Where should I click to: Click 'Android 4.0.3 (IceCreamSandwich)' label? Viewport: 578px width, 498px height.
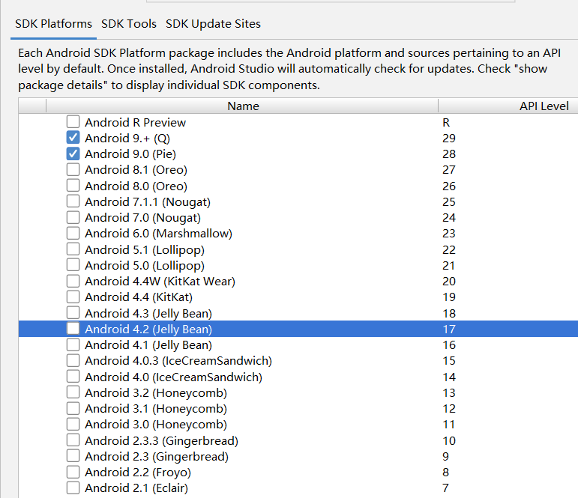(x=178, y=362)
